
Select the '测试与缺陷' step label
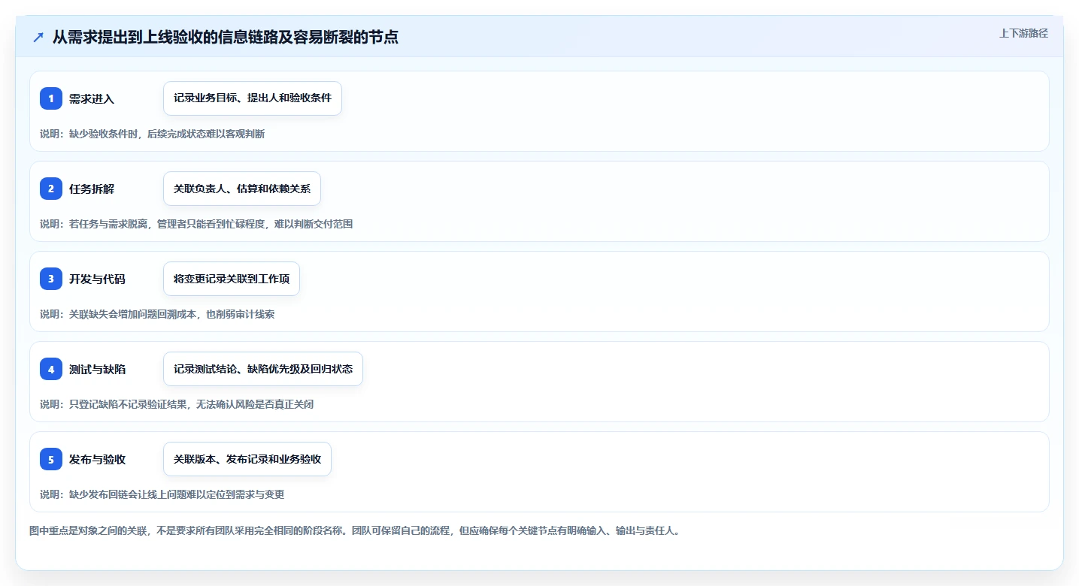(x=97, y=369)
